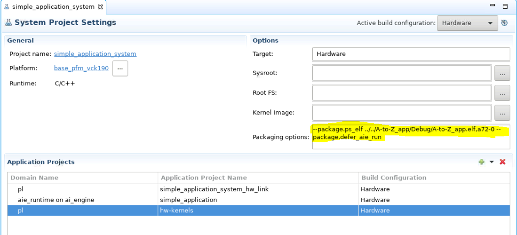Open the base_pfm_vck190 platform link

point(81,68)
